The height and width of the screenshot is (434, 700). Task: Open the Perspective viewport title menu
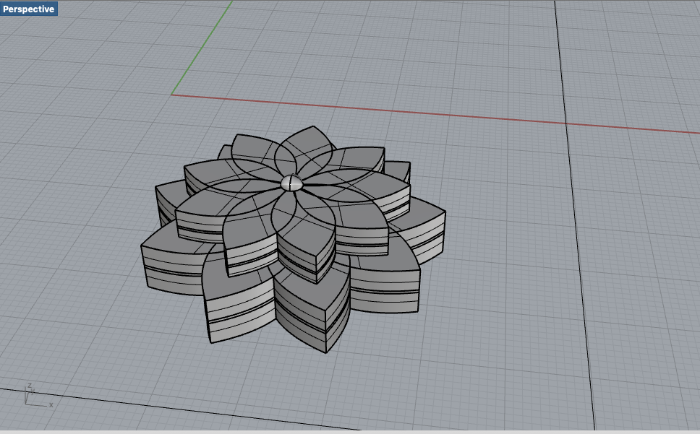click(29, 9)
